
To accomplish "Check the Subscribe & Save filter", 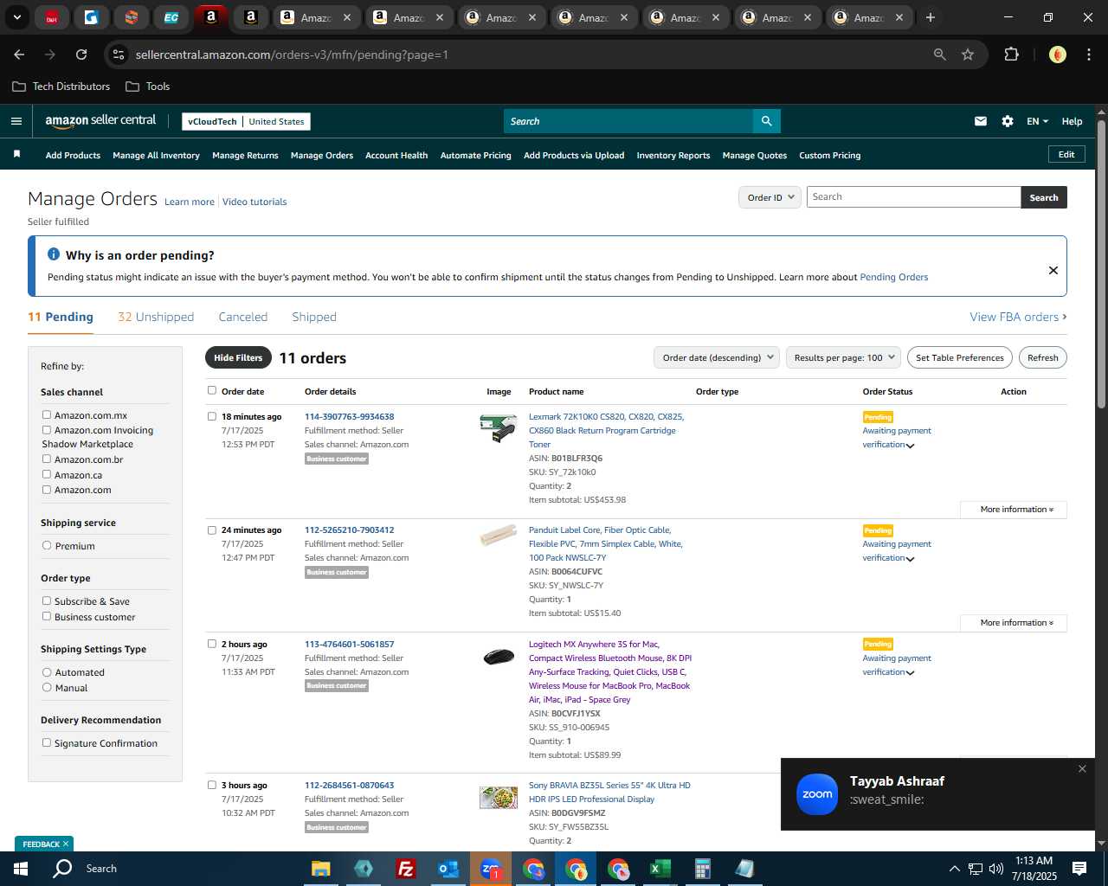I will tap(47, 600).
